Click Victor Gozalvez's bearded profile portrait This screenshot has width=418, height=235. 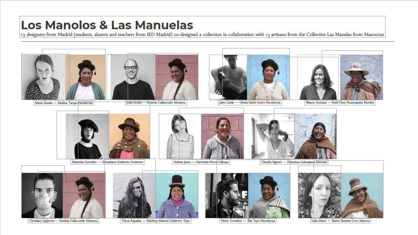pyautogui.click(x=227, y=196)
